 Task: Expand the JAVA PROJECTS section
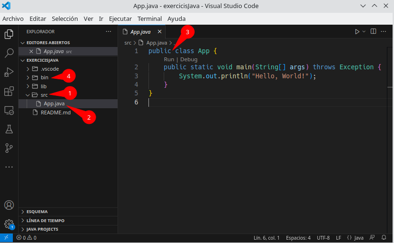coord(68,229)
